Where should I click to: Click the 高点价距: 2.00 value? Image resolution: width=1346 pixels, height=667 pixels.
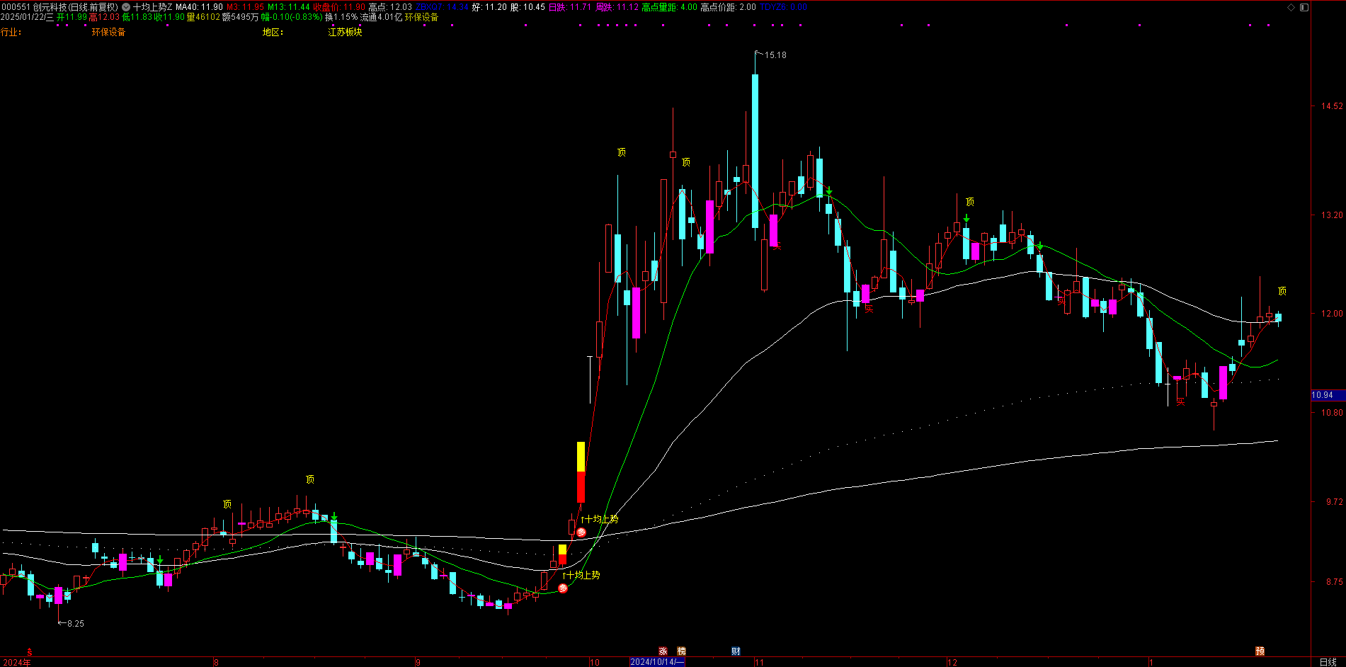[x=728, y=7]
